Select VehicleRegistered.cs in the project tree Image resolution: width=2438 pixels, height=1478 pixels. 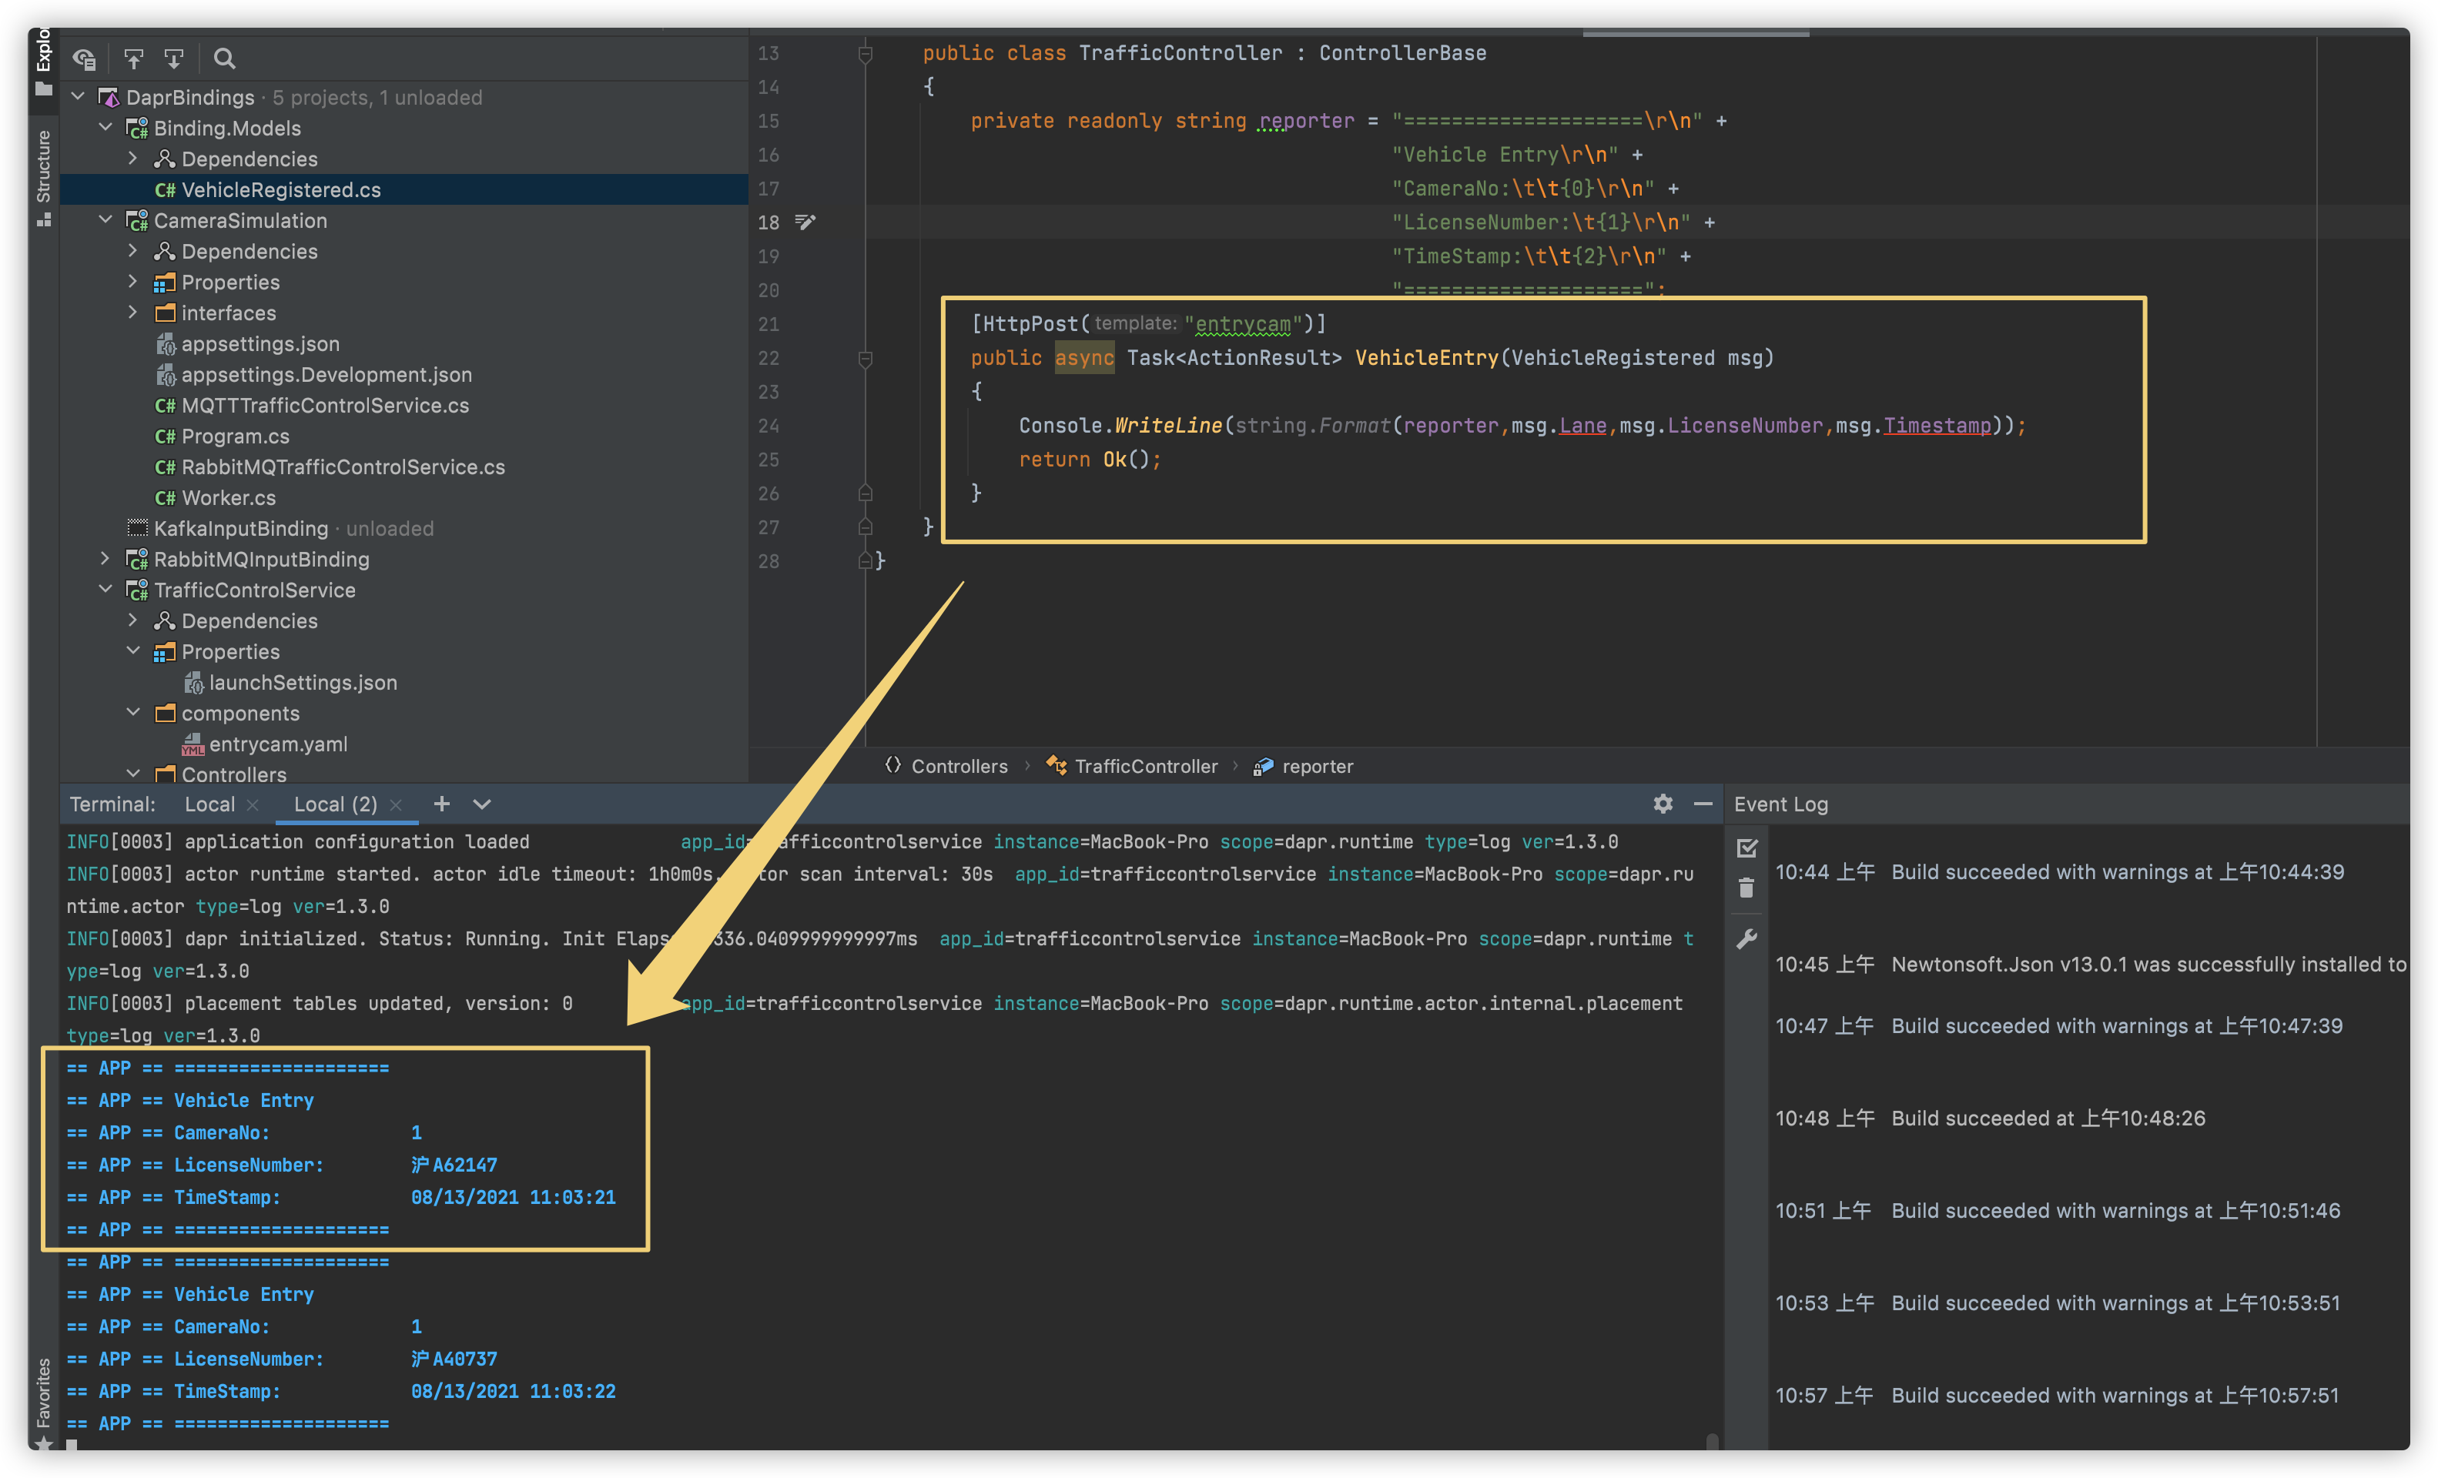coord(280,189)
